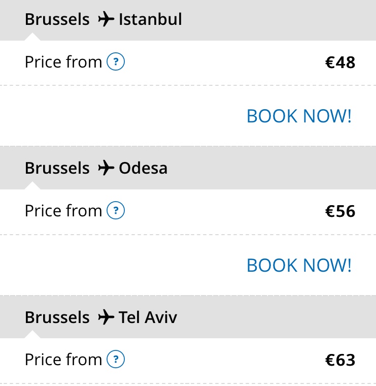Image resolution: width=376 pixels, height=386 pixels.
Task: Click 'Price from' label in the Istanbul row
Action: (63, 62)
